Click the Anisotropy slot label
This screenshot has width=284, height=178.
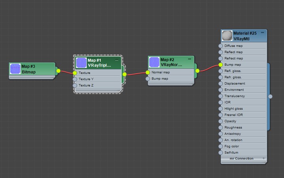pos(233,134)
